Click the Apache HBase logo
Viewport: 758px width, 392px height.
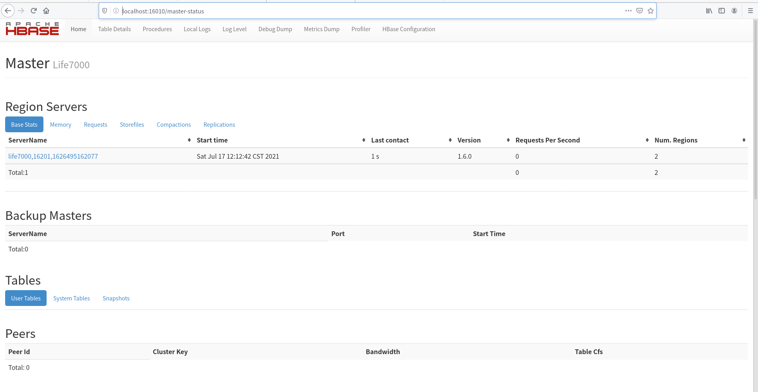coord(32,29)
